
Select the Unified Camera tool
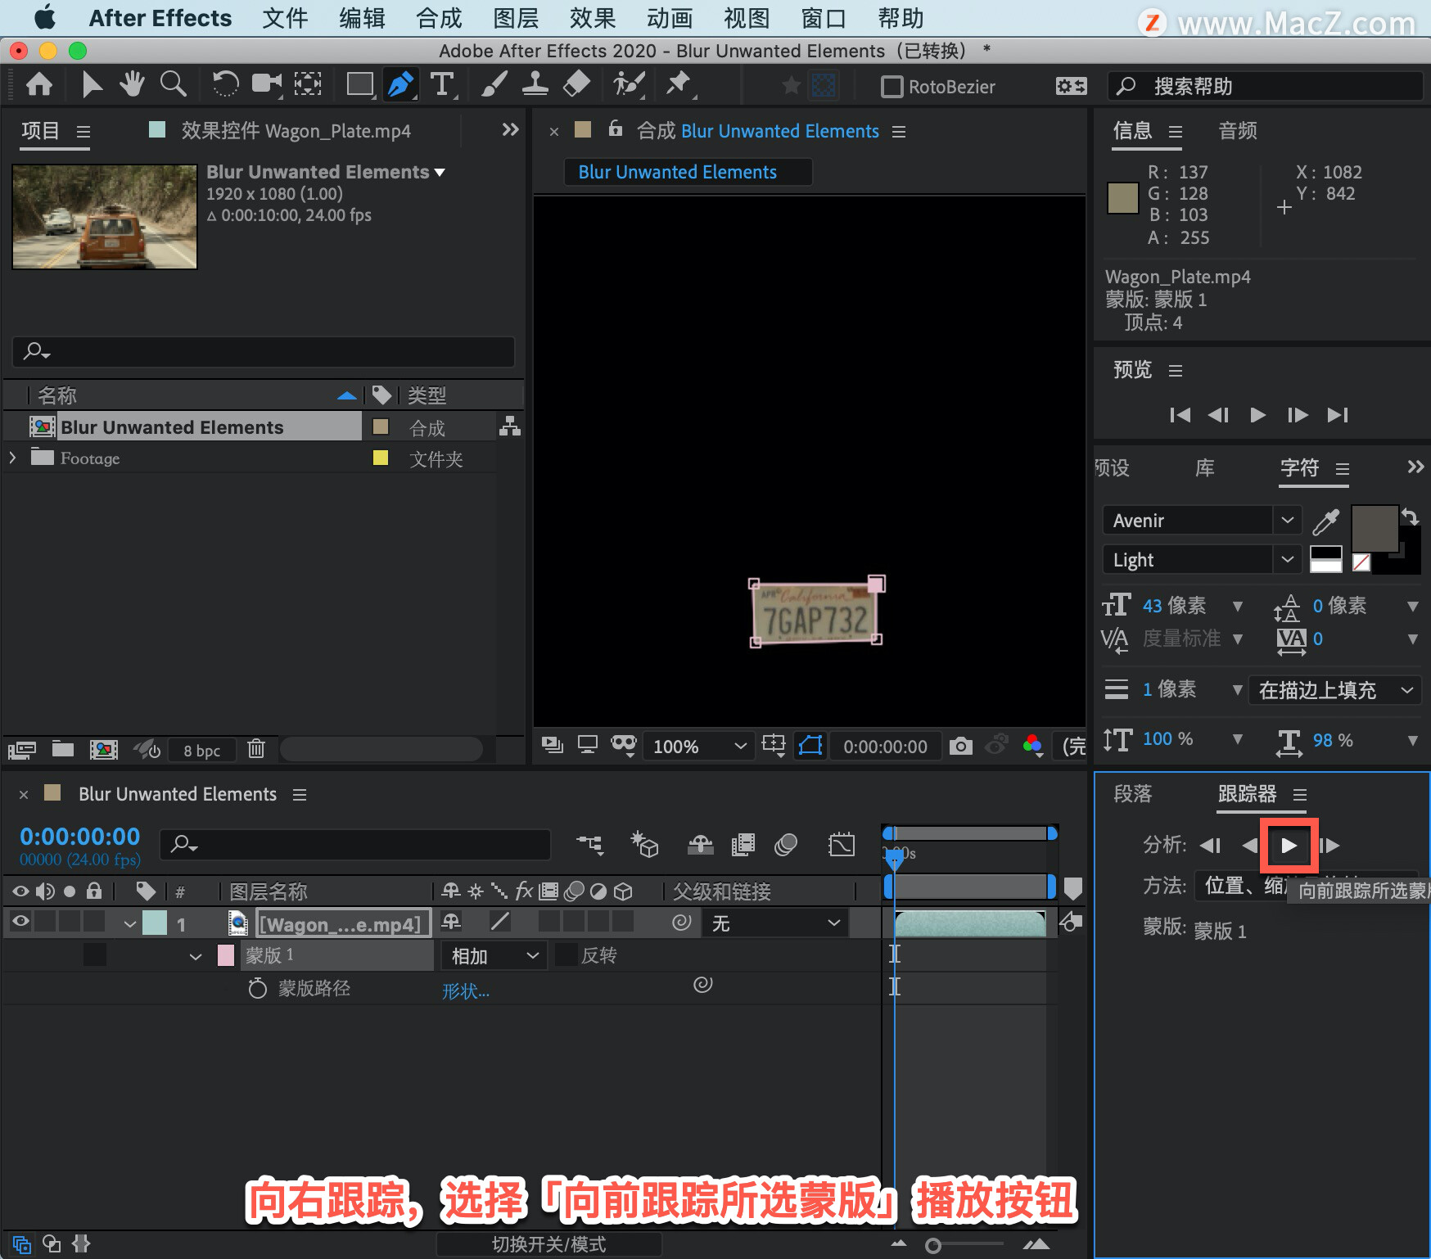click(266, 83)
